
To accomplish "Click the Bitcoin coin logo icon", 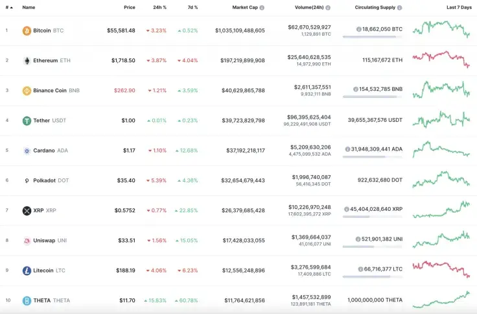I will click(x=27, y=30).
